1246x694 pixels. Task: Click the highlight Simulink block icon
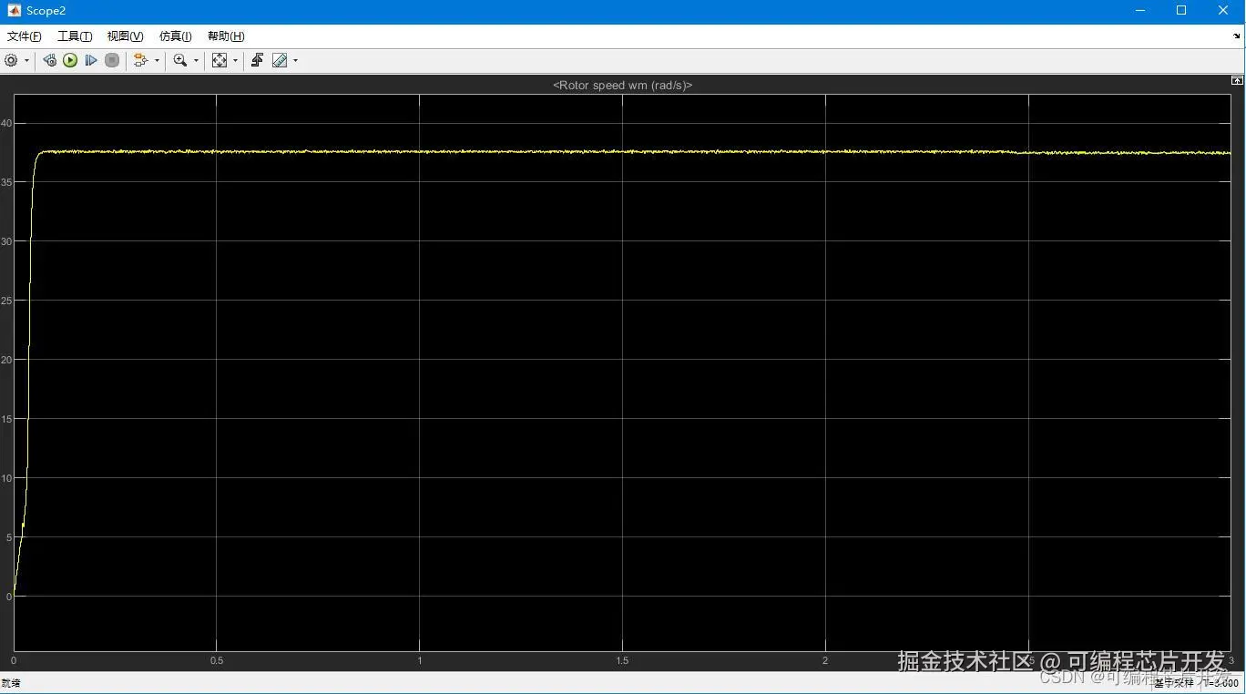point(140,60)
